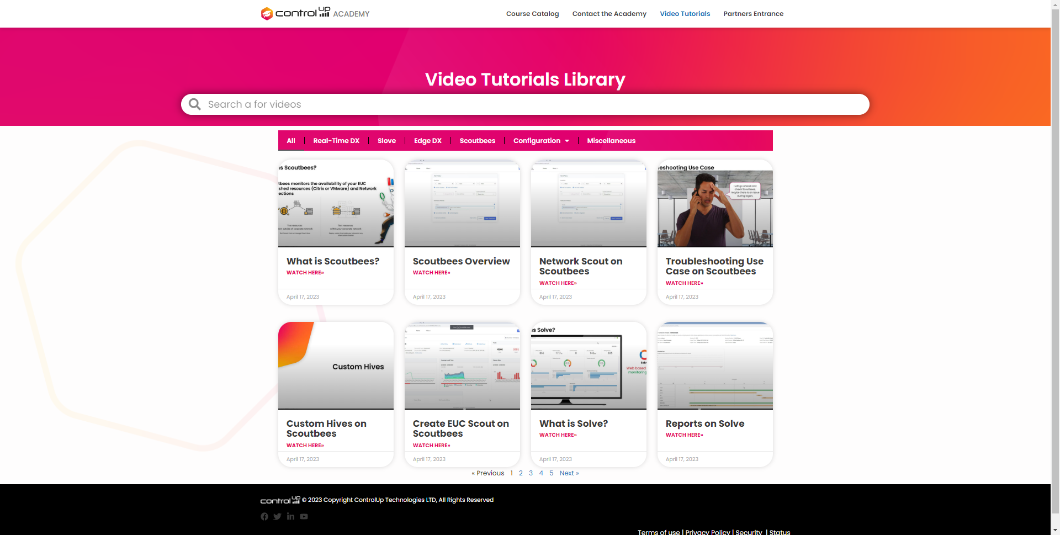
Task: Open Terms of use footer link
Action: coord(659,532)
